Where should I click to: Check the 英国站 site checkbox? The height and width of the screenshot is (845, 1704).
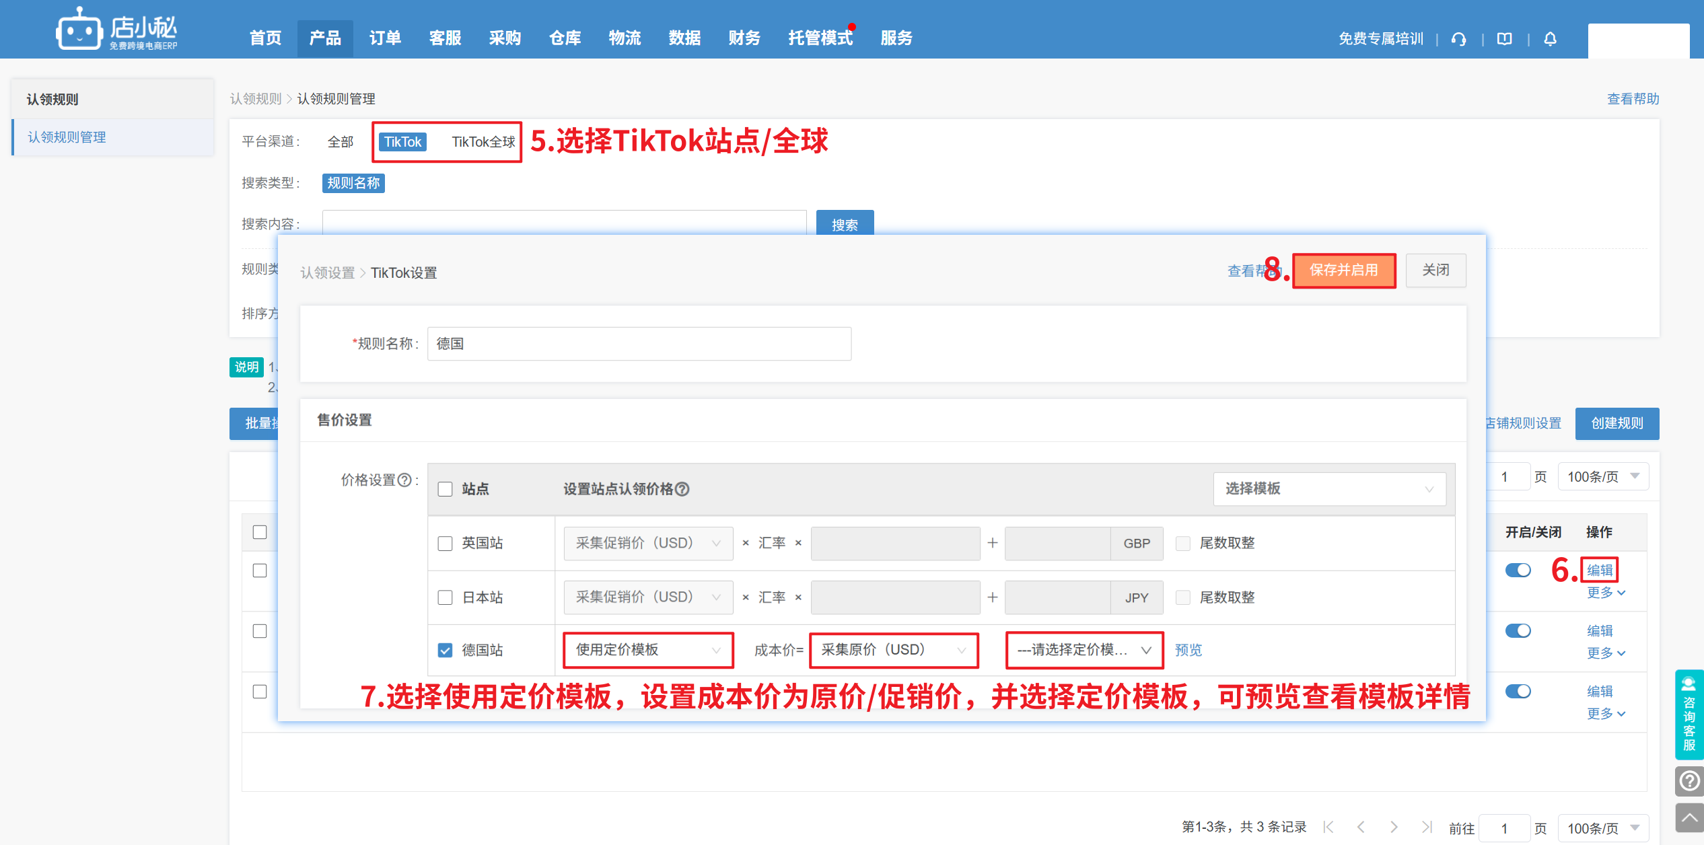click(445, 544)
